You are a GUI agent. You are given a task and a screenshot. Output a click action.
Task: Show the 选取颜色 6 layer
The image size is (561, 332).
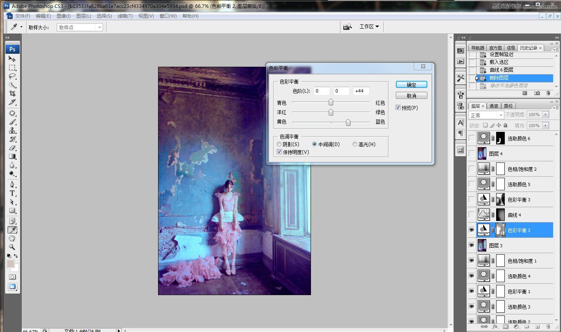[471, 139]
